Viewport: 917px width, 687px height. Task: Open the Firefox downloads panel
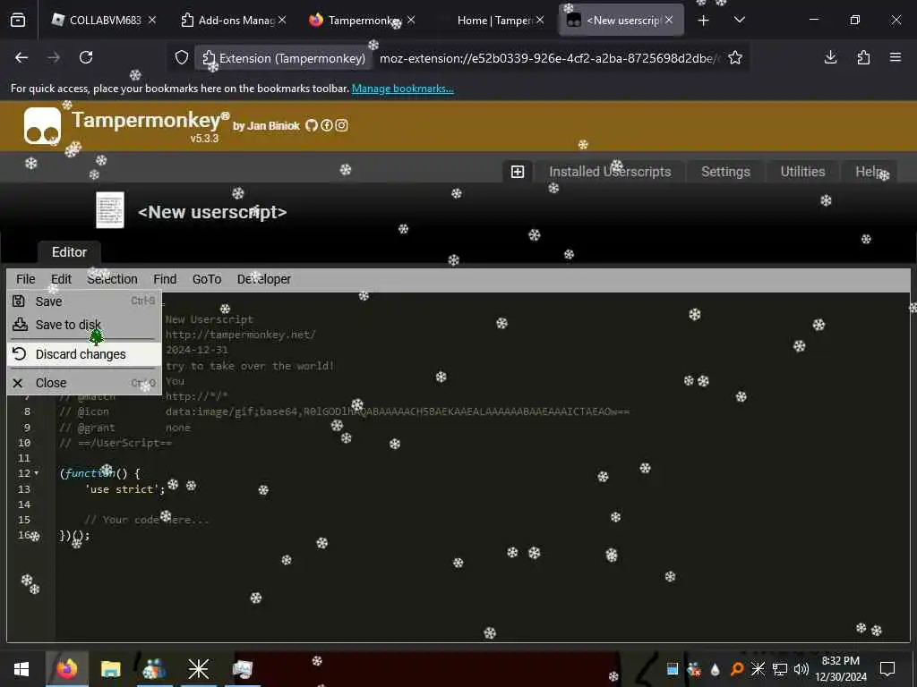(830, 57)
